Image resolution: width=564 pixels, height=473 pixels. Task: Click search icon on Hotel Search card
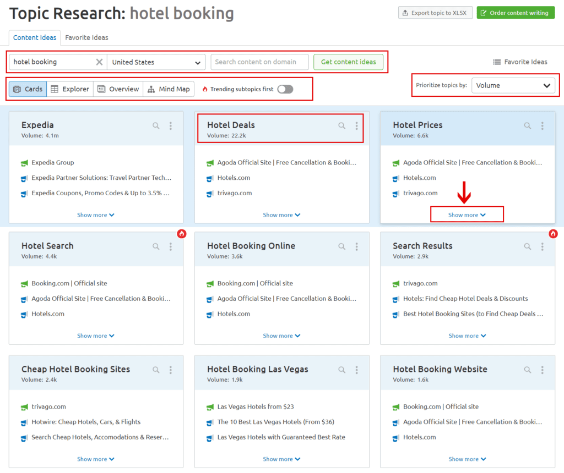(156, 246)
